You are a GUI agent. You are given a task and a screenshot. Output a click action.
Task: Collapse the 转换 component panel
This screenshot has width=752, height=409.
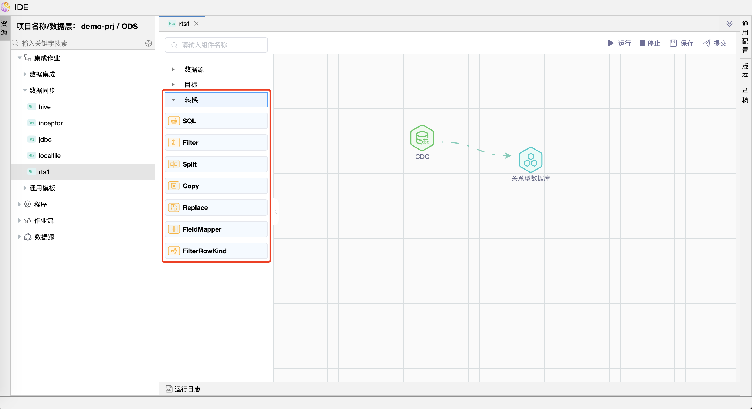174,100
